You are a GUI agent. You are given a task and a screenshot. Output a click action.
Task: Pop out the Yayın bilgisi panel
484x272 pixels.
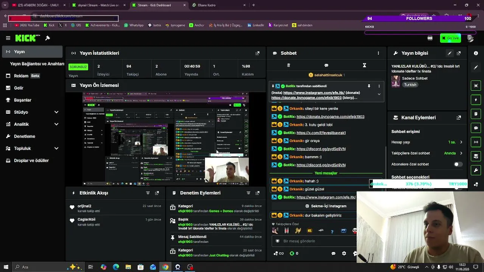point(459,53)
